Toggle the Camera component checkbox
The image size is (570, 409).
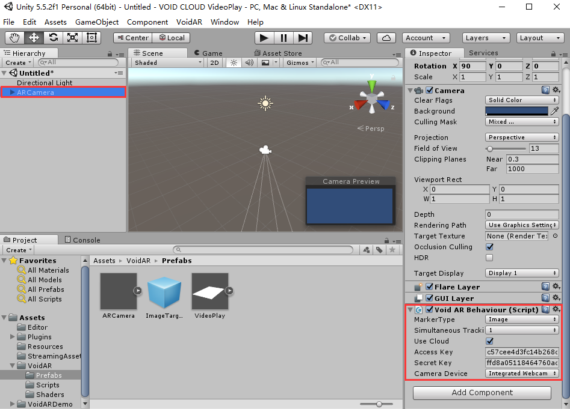[430, 90]
